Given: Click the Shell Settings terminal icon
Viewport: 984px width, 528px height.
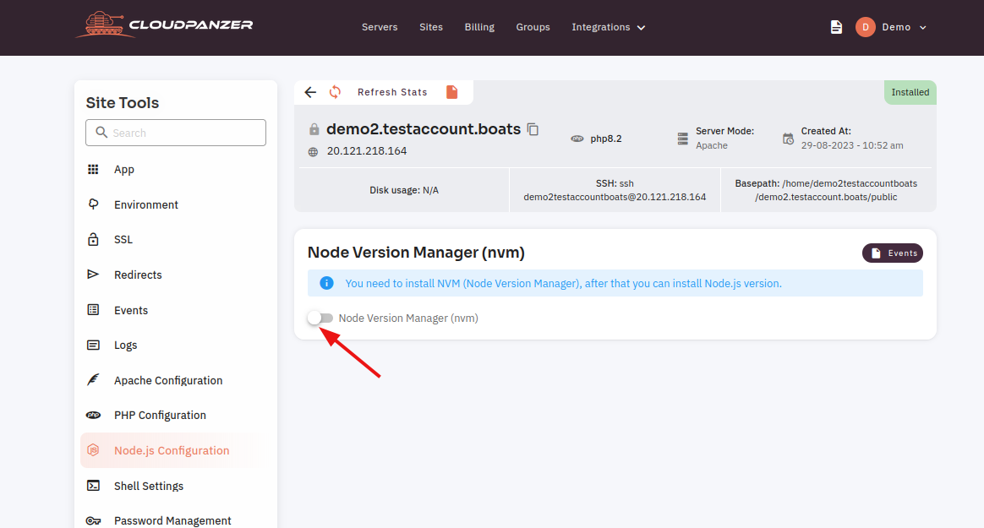Looking at the screenshot, I should click(x=93, y=486).
